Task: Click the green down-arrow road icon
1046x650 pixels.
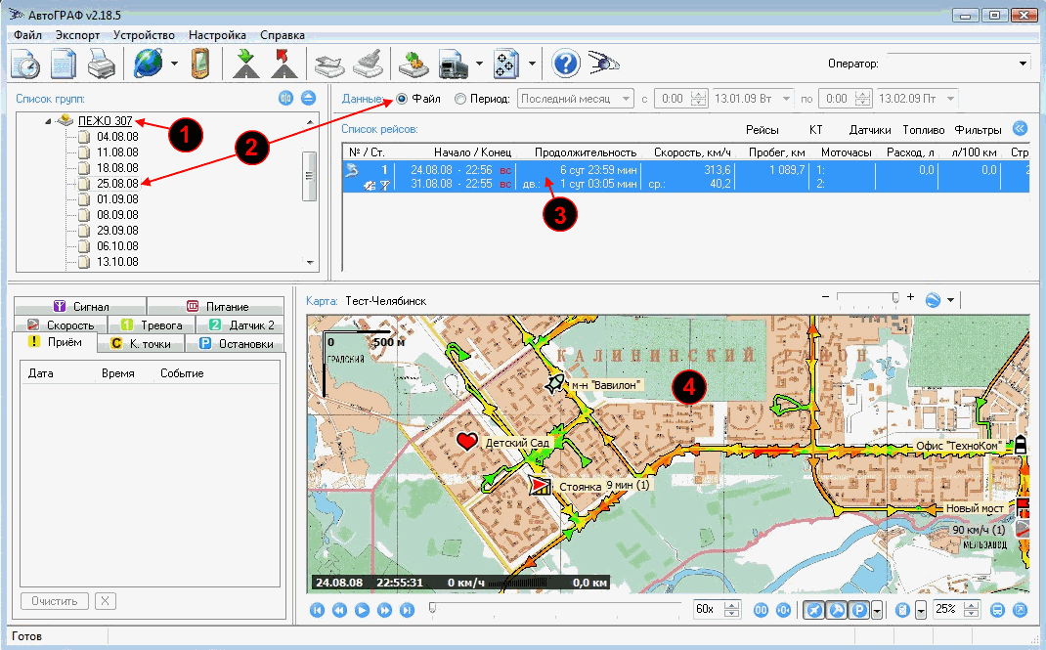Action: pos(244,64)
